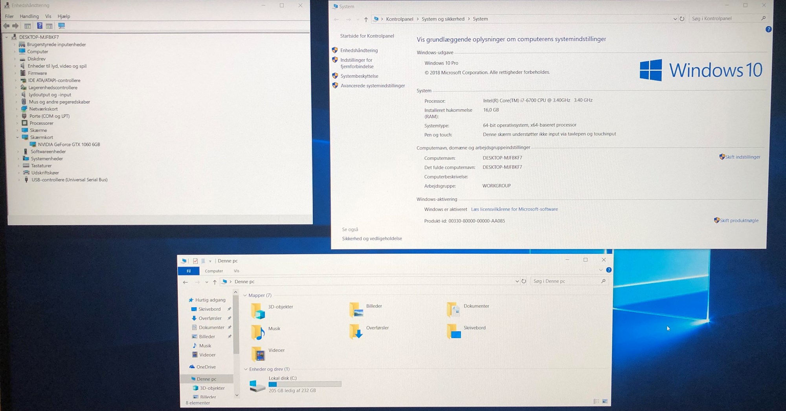Click the Dokumenter folder icon in Mapper section

(454, 310)
